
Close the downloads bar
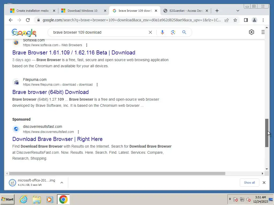click(264, 183)
